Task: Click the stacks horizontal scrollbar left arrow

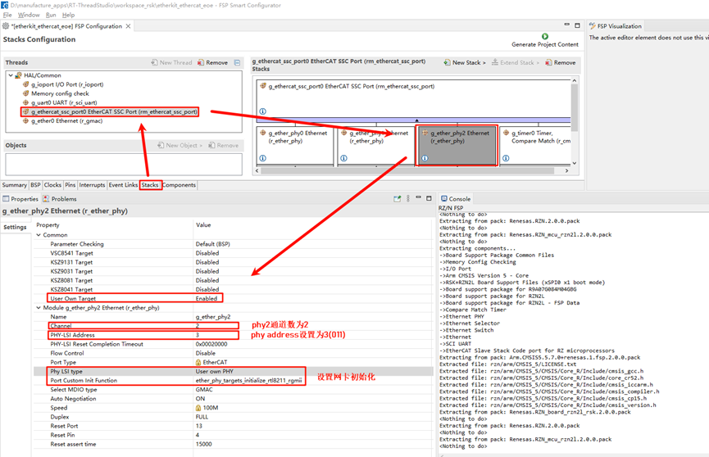Action: (x=257, y=171)
